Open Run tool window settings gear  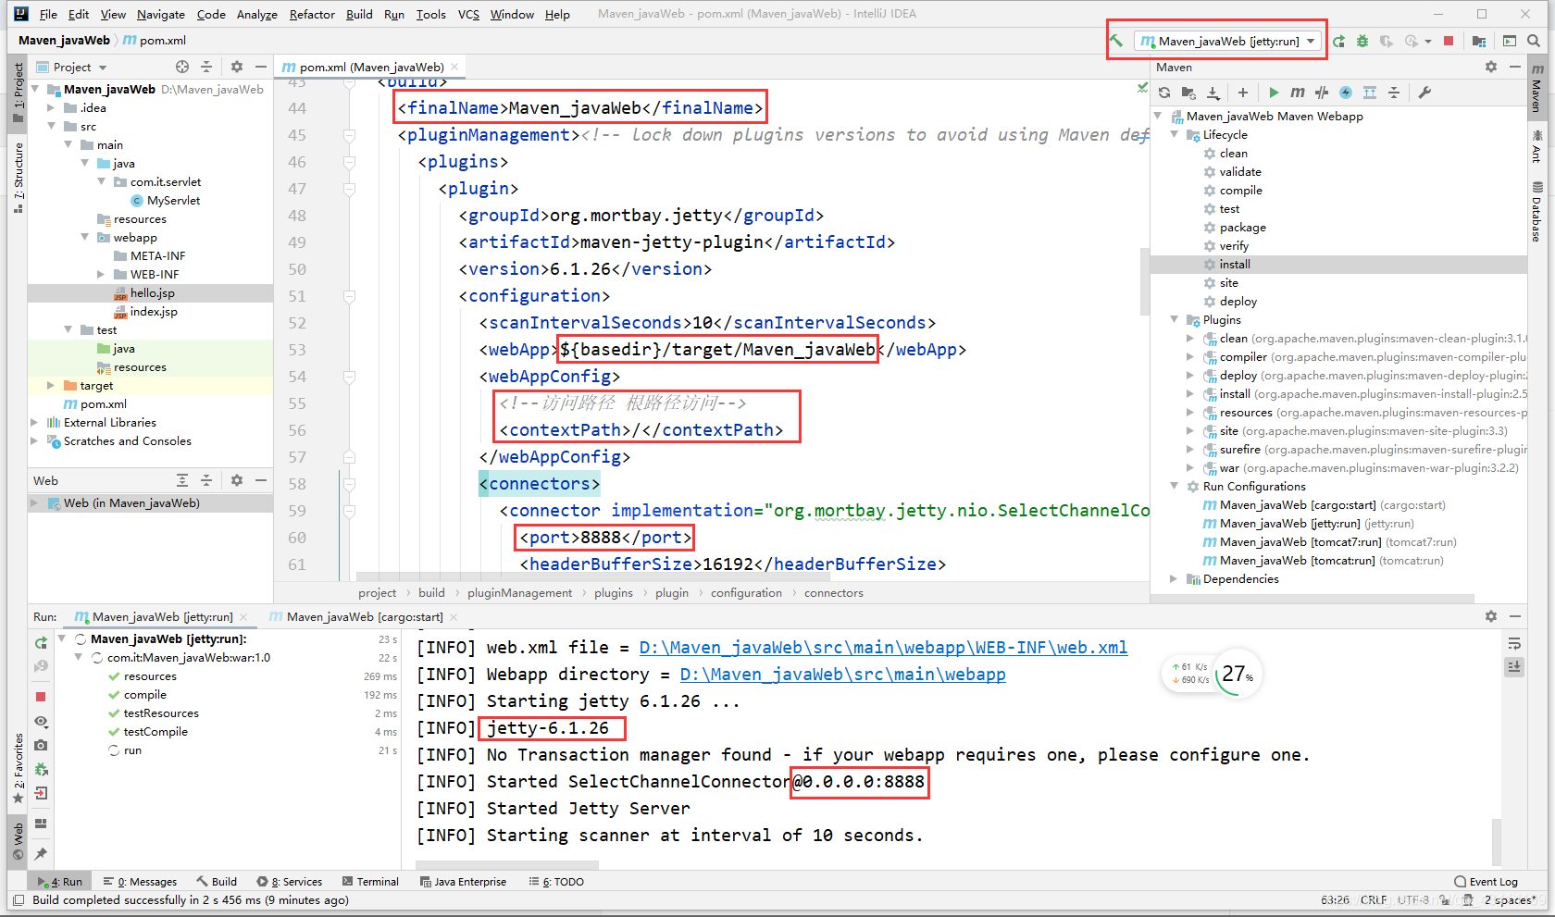[x=1491, y=616]
